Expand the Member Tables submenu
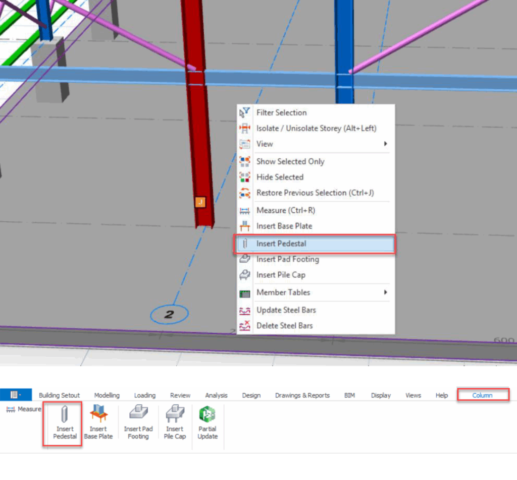Image resolution: width=517 pixels, height=480 pixels. pos(385,292)
